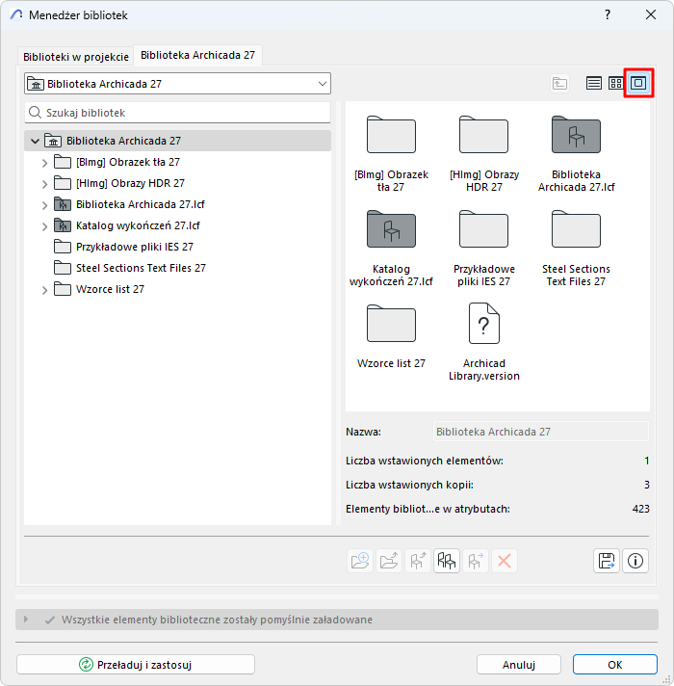Click chair with curved up arrow icon
This screenshot has width=674, height=686.
[418, 561]
